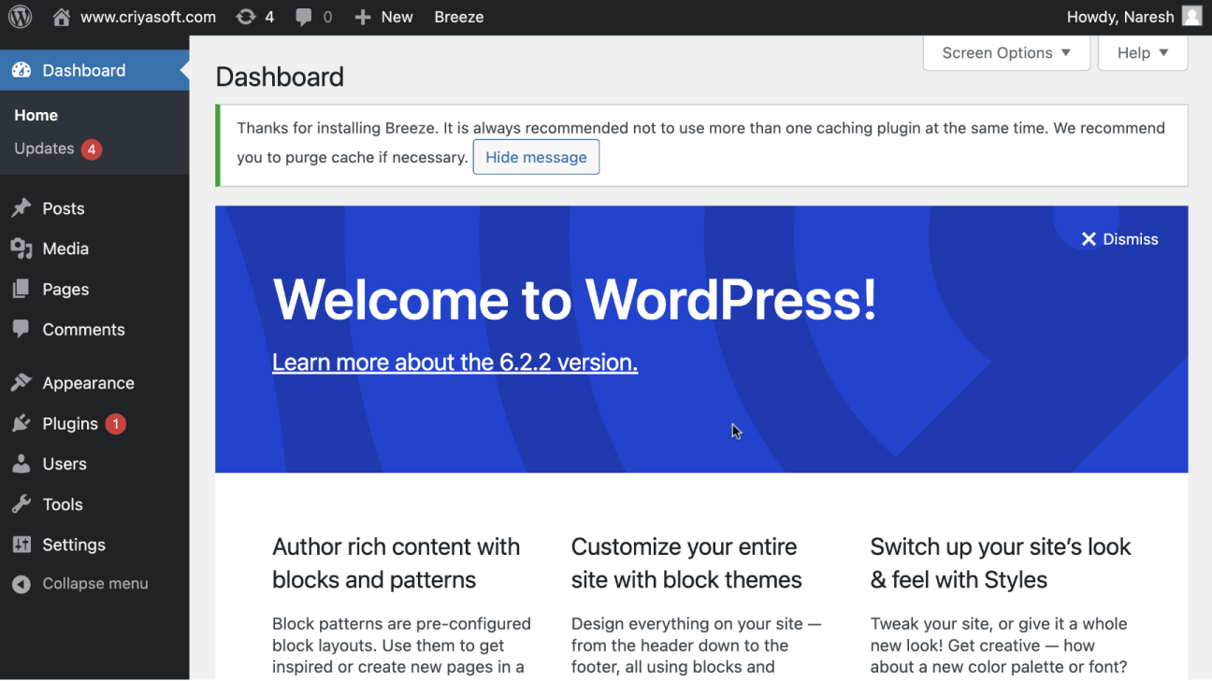Click paragraph starting Tweak your site

coord(999,646)
